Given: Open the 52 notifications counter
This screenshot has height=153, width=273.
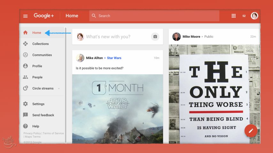Looking at the screenshot, I should click(244, 16).
